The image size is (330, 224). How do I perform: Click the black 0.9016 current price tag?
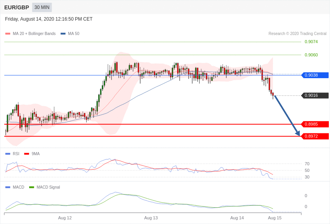click(x=315, y=95)
